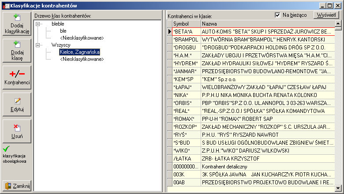Minimize the Klasyfikacje kontrahentów window
Viewport: 344px width, 194px height.
(322, 6)
